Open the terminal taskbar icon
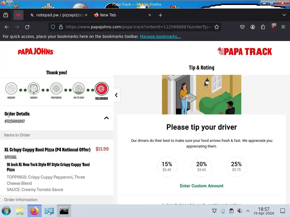The image size is (290, 217). 64,211
